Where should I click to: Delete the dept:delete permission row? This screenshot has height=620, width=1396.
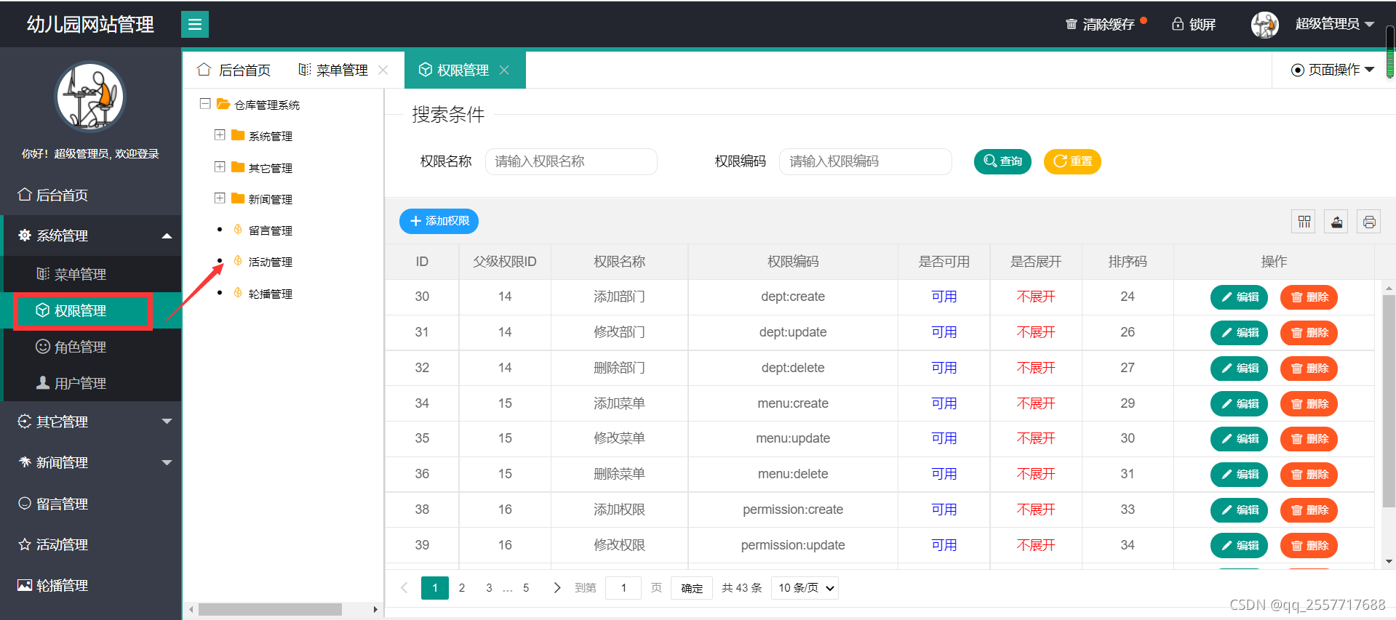(1309, 369)
